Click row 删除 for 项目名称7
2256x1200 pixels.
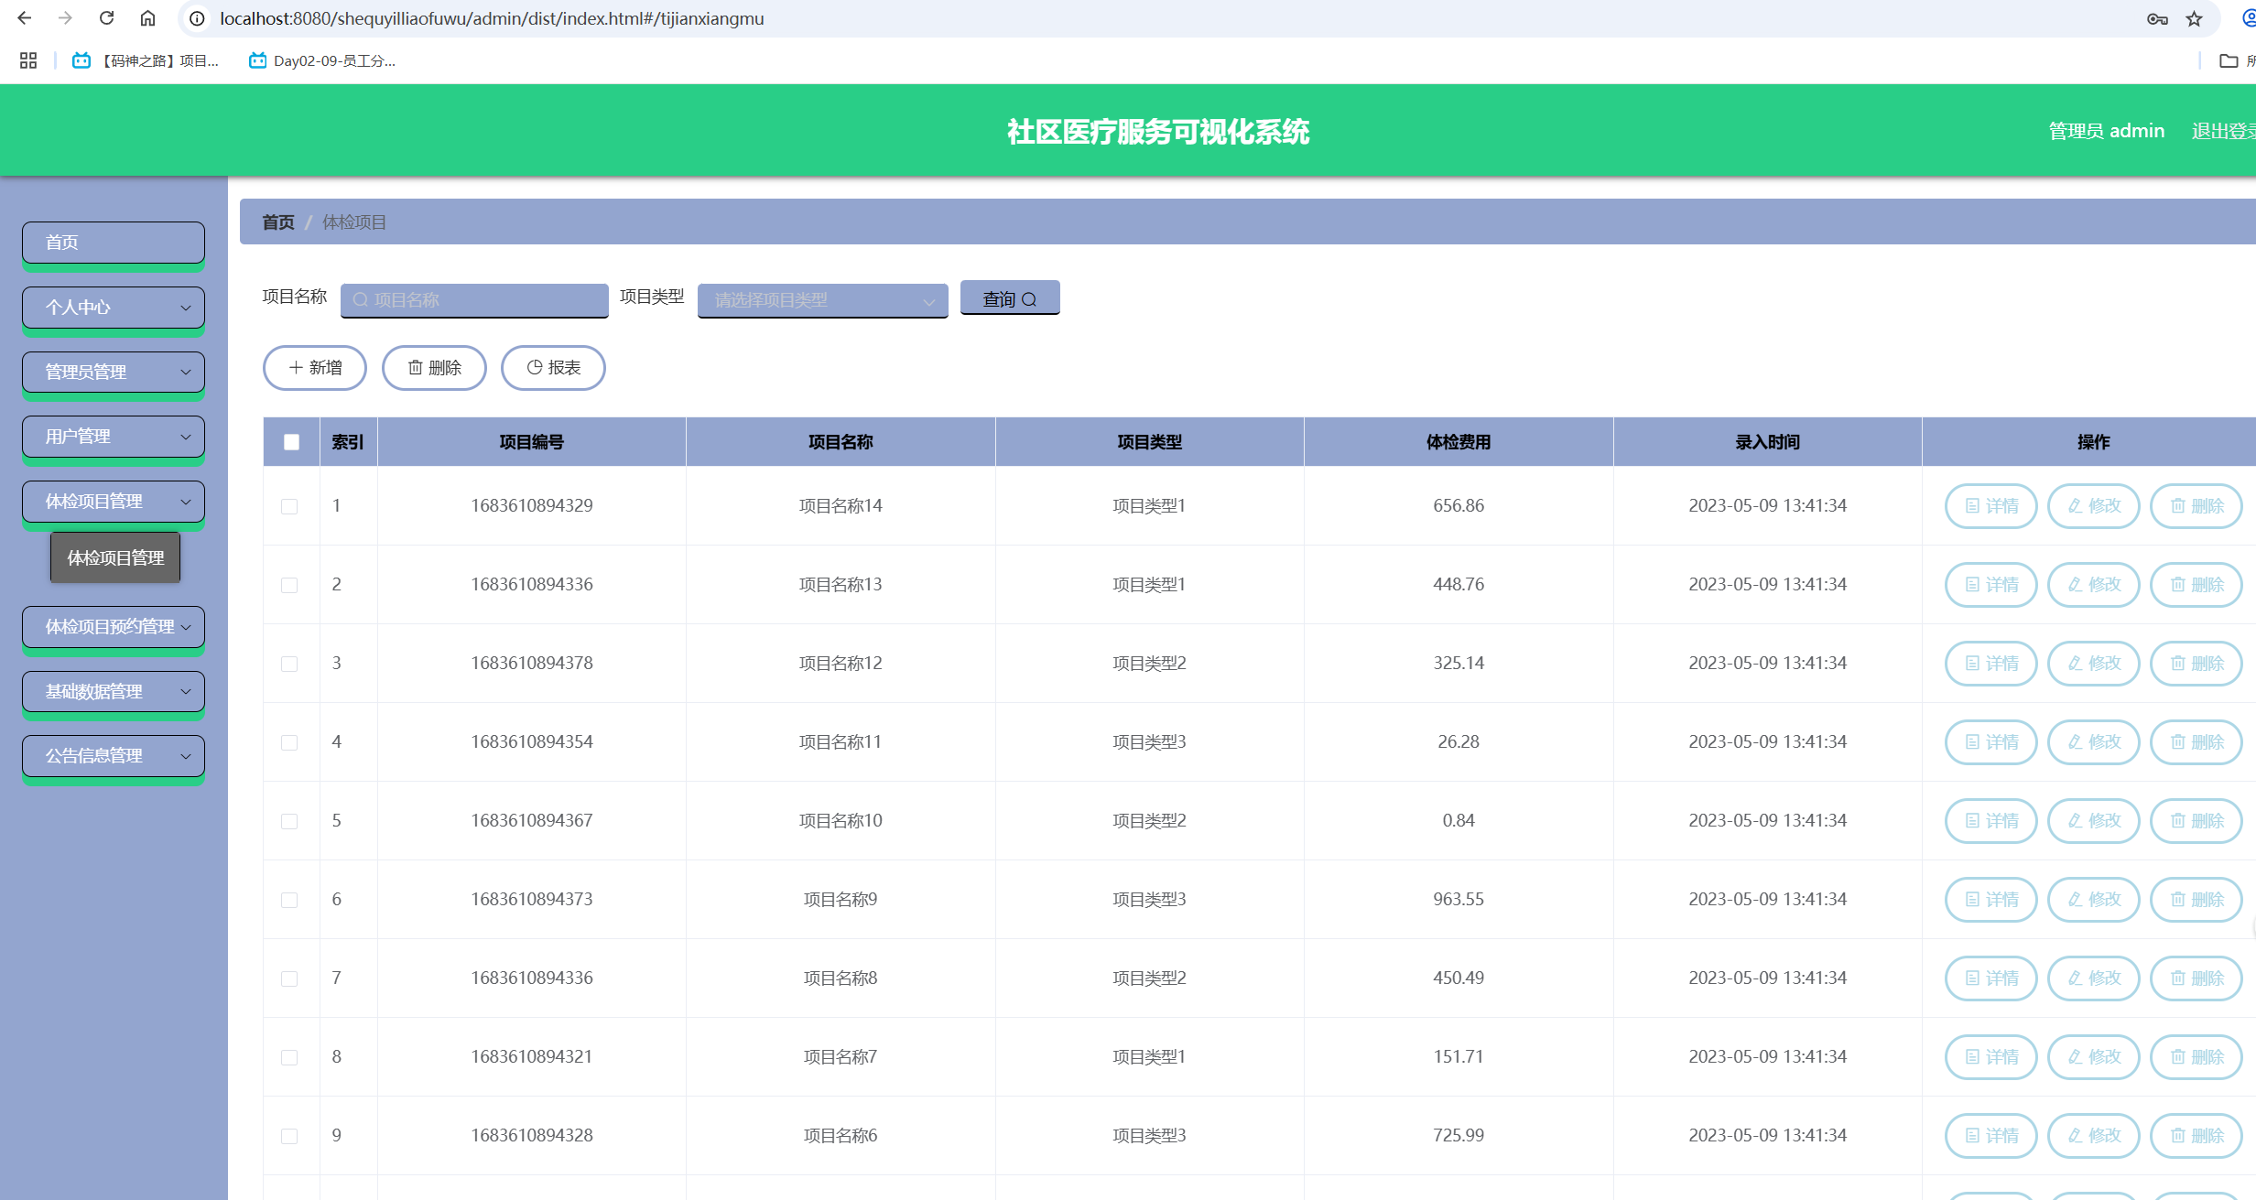2196,1057
